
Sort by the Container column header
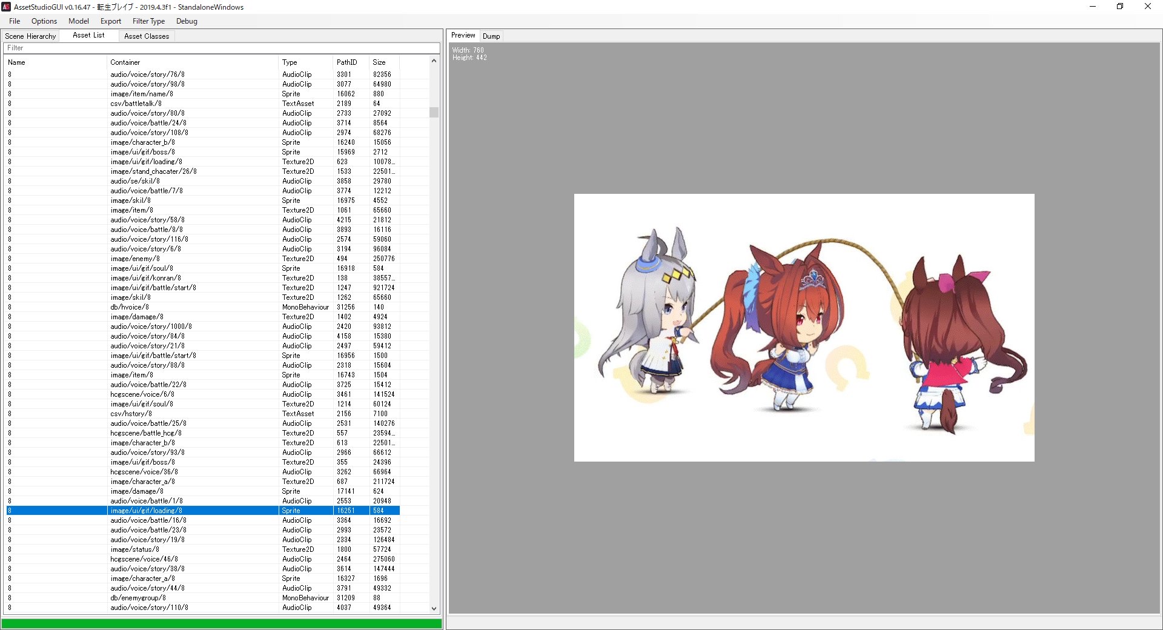193,62
